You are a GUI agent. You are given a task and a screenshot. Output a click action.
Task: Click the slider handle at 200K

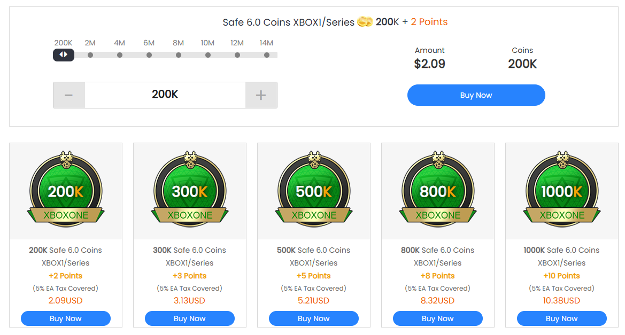(64, 54)
